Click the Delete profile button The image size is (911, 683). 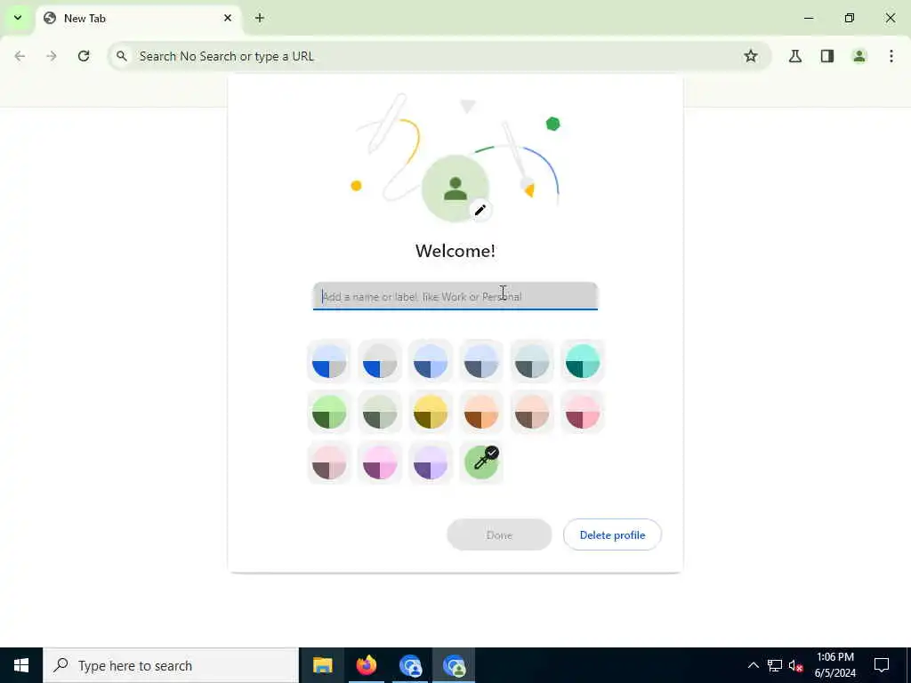pyautogui.click(x=612, y=534)
